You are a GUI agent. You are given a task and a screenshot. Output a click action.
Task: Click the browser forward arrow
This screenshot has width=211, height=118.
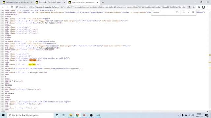pyautogui.click(x=7, y=7)
